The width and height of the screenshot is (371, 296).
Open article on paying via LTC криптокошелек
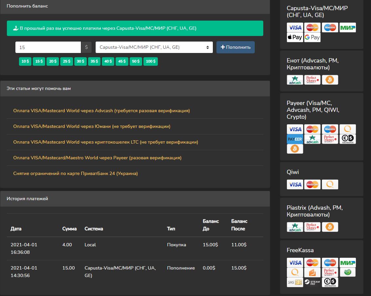coord(105,142)
